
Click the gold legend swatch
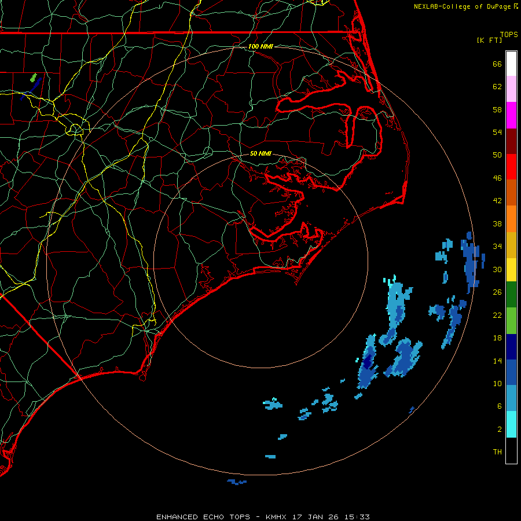pos(511,245)
